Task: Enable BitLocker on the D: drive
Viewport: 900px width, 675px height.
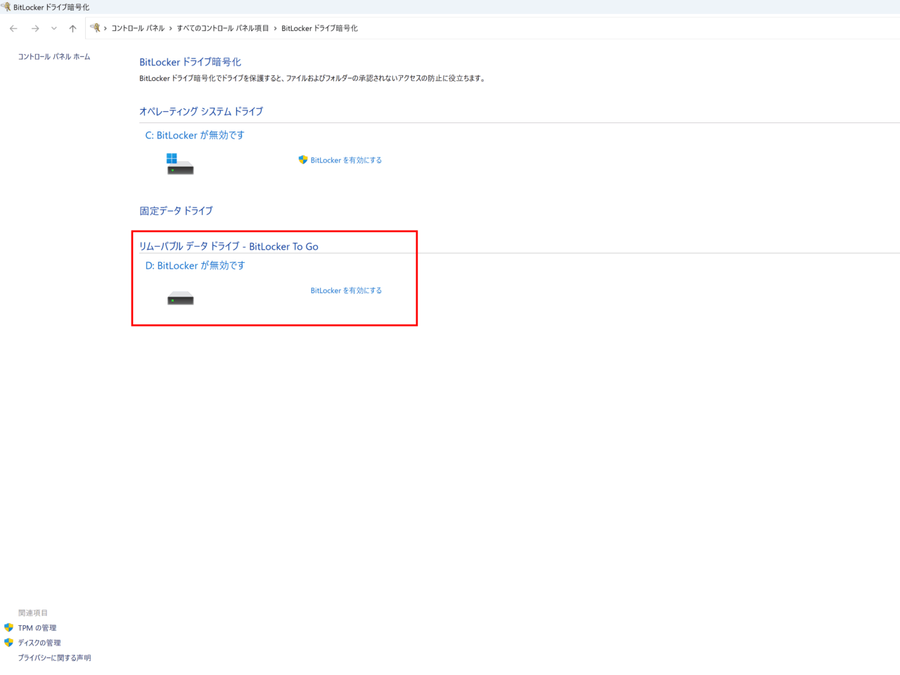Action: tap(346, 290)
